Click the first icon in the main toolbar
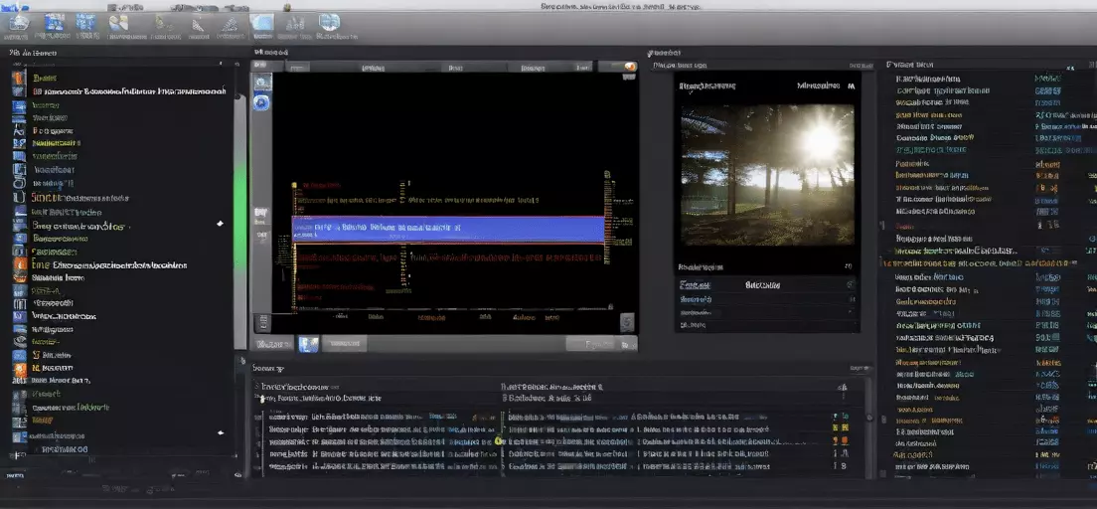 tap(18, 23)
